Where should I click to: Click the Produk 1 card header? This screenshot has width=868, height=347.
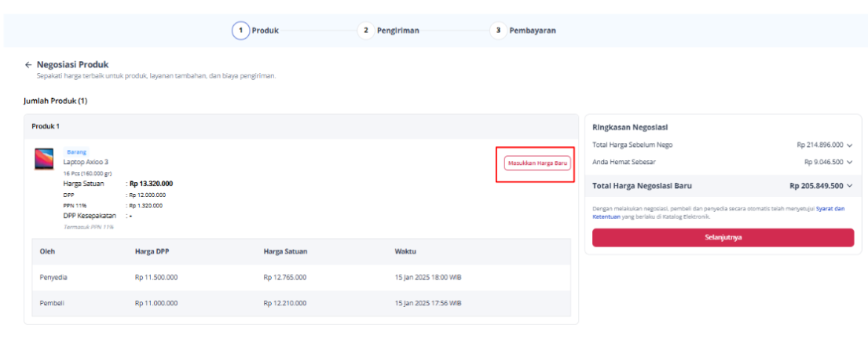301,126
